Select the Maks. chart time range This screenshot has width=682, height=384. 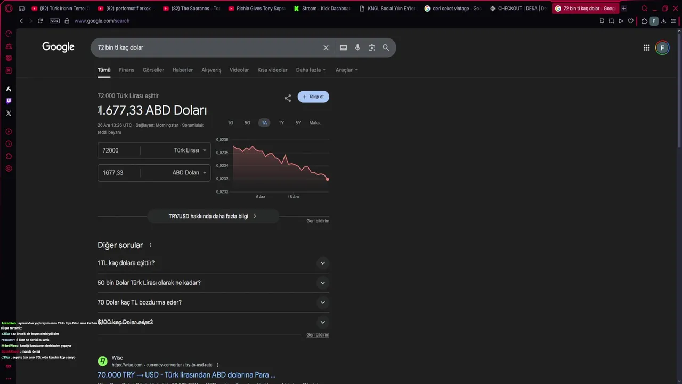coord(315,123)
